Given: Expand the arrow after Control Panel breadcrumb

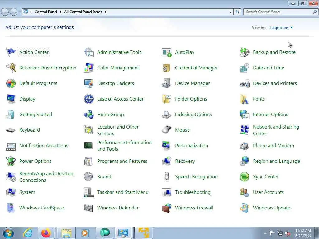Looking at the screenshot, I should point(61,12).
